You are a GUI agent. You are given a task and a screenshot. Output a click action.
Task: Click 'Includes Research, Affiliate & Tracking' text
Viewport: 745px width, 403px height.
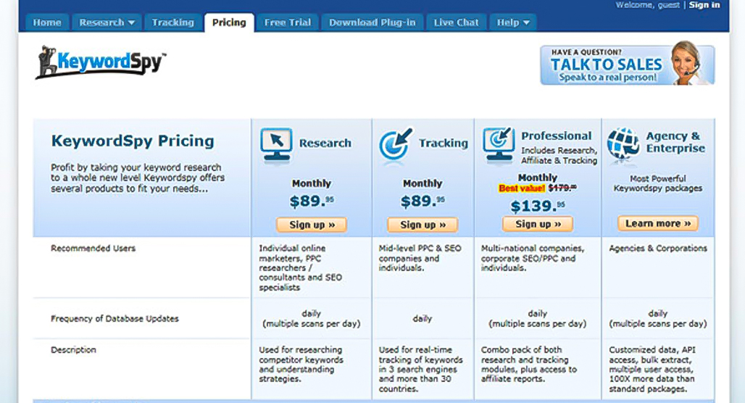[x=559, y=155]
